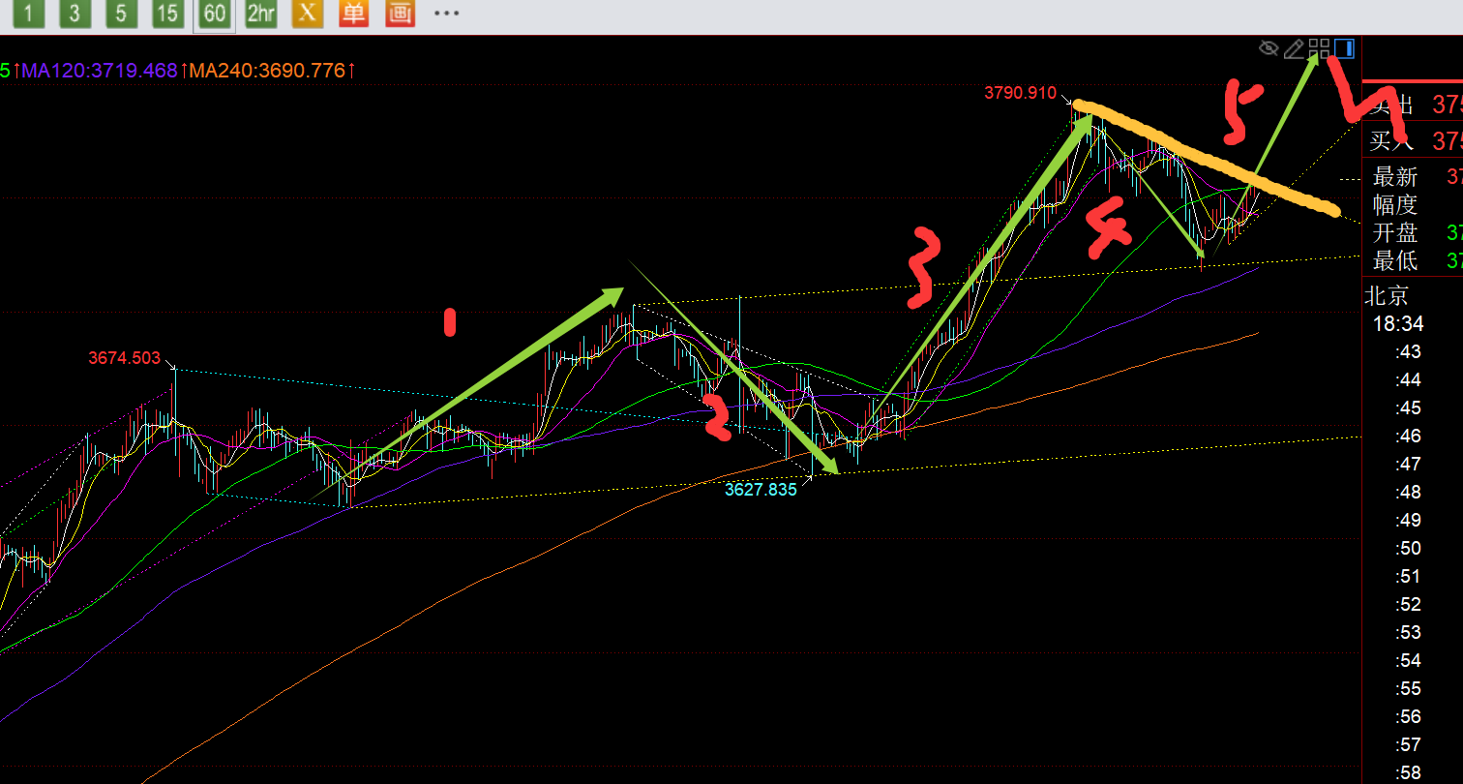This screenshot has height=784, width=1463.
Task: Click the 3627.835 low price marker
Action: (x=761, y=490)
